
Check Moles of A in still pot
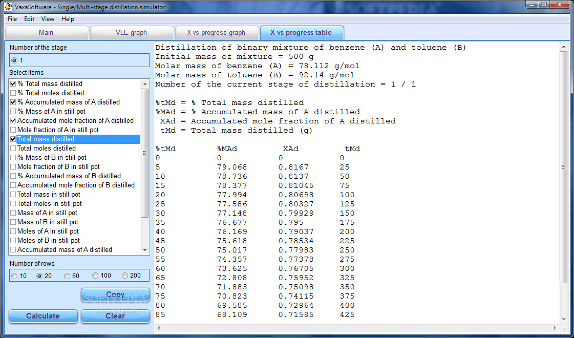(x=13, y=231)
